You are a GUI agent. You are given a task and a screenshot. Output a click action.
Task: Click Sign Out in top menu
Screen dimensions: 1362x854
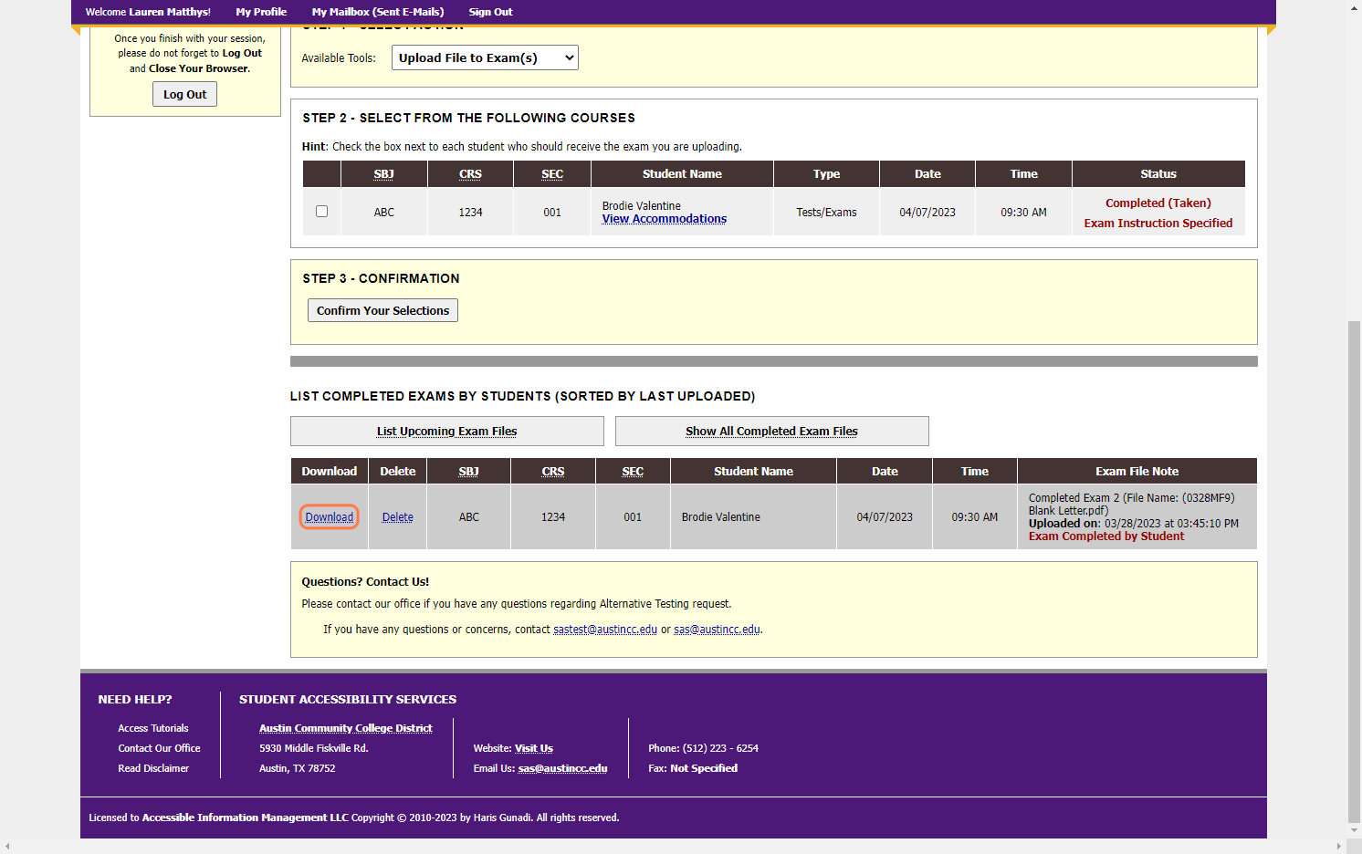490,12
